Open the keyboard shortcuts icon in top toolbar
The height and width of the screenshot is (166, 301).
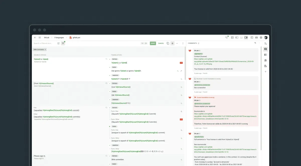tap(256, 37)
